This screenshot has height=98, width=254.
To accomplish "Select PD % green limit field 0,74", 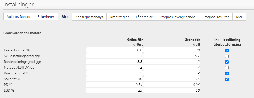I will tap(114, 85).
